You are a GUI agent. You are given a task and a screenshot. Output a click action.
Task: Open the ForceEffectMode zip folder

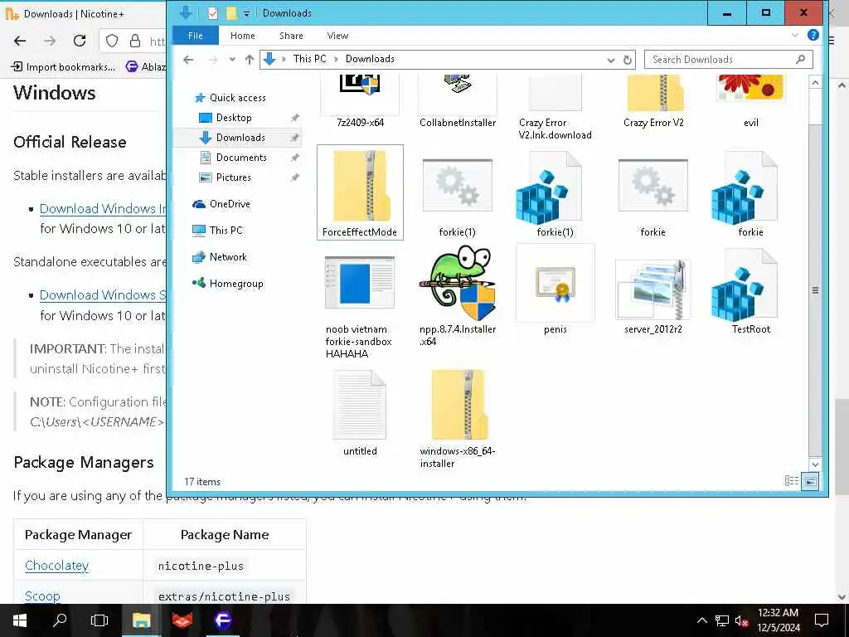(x=360, y=192)
